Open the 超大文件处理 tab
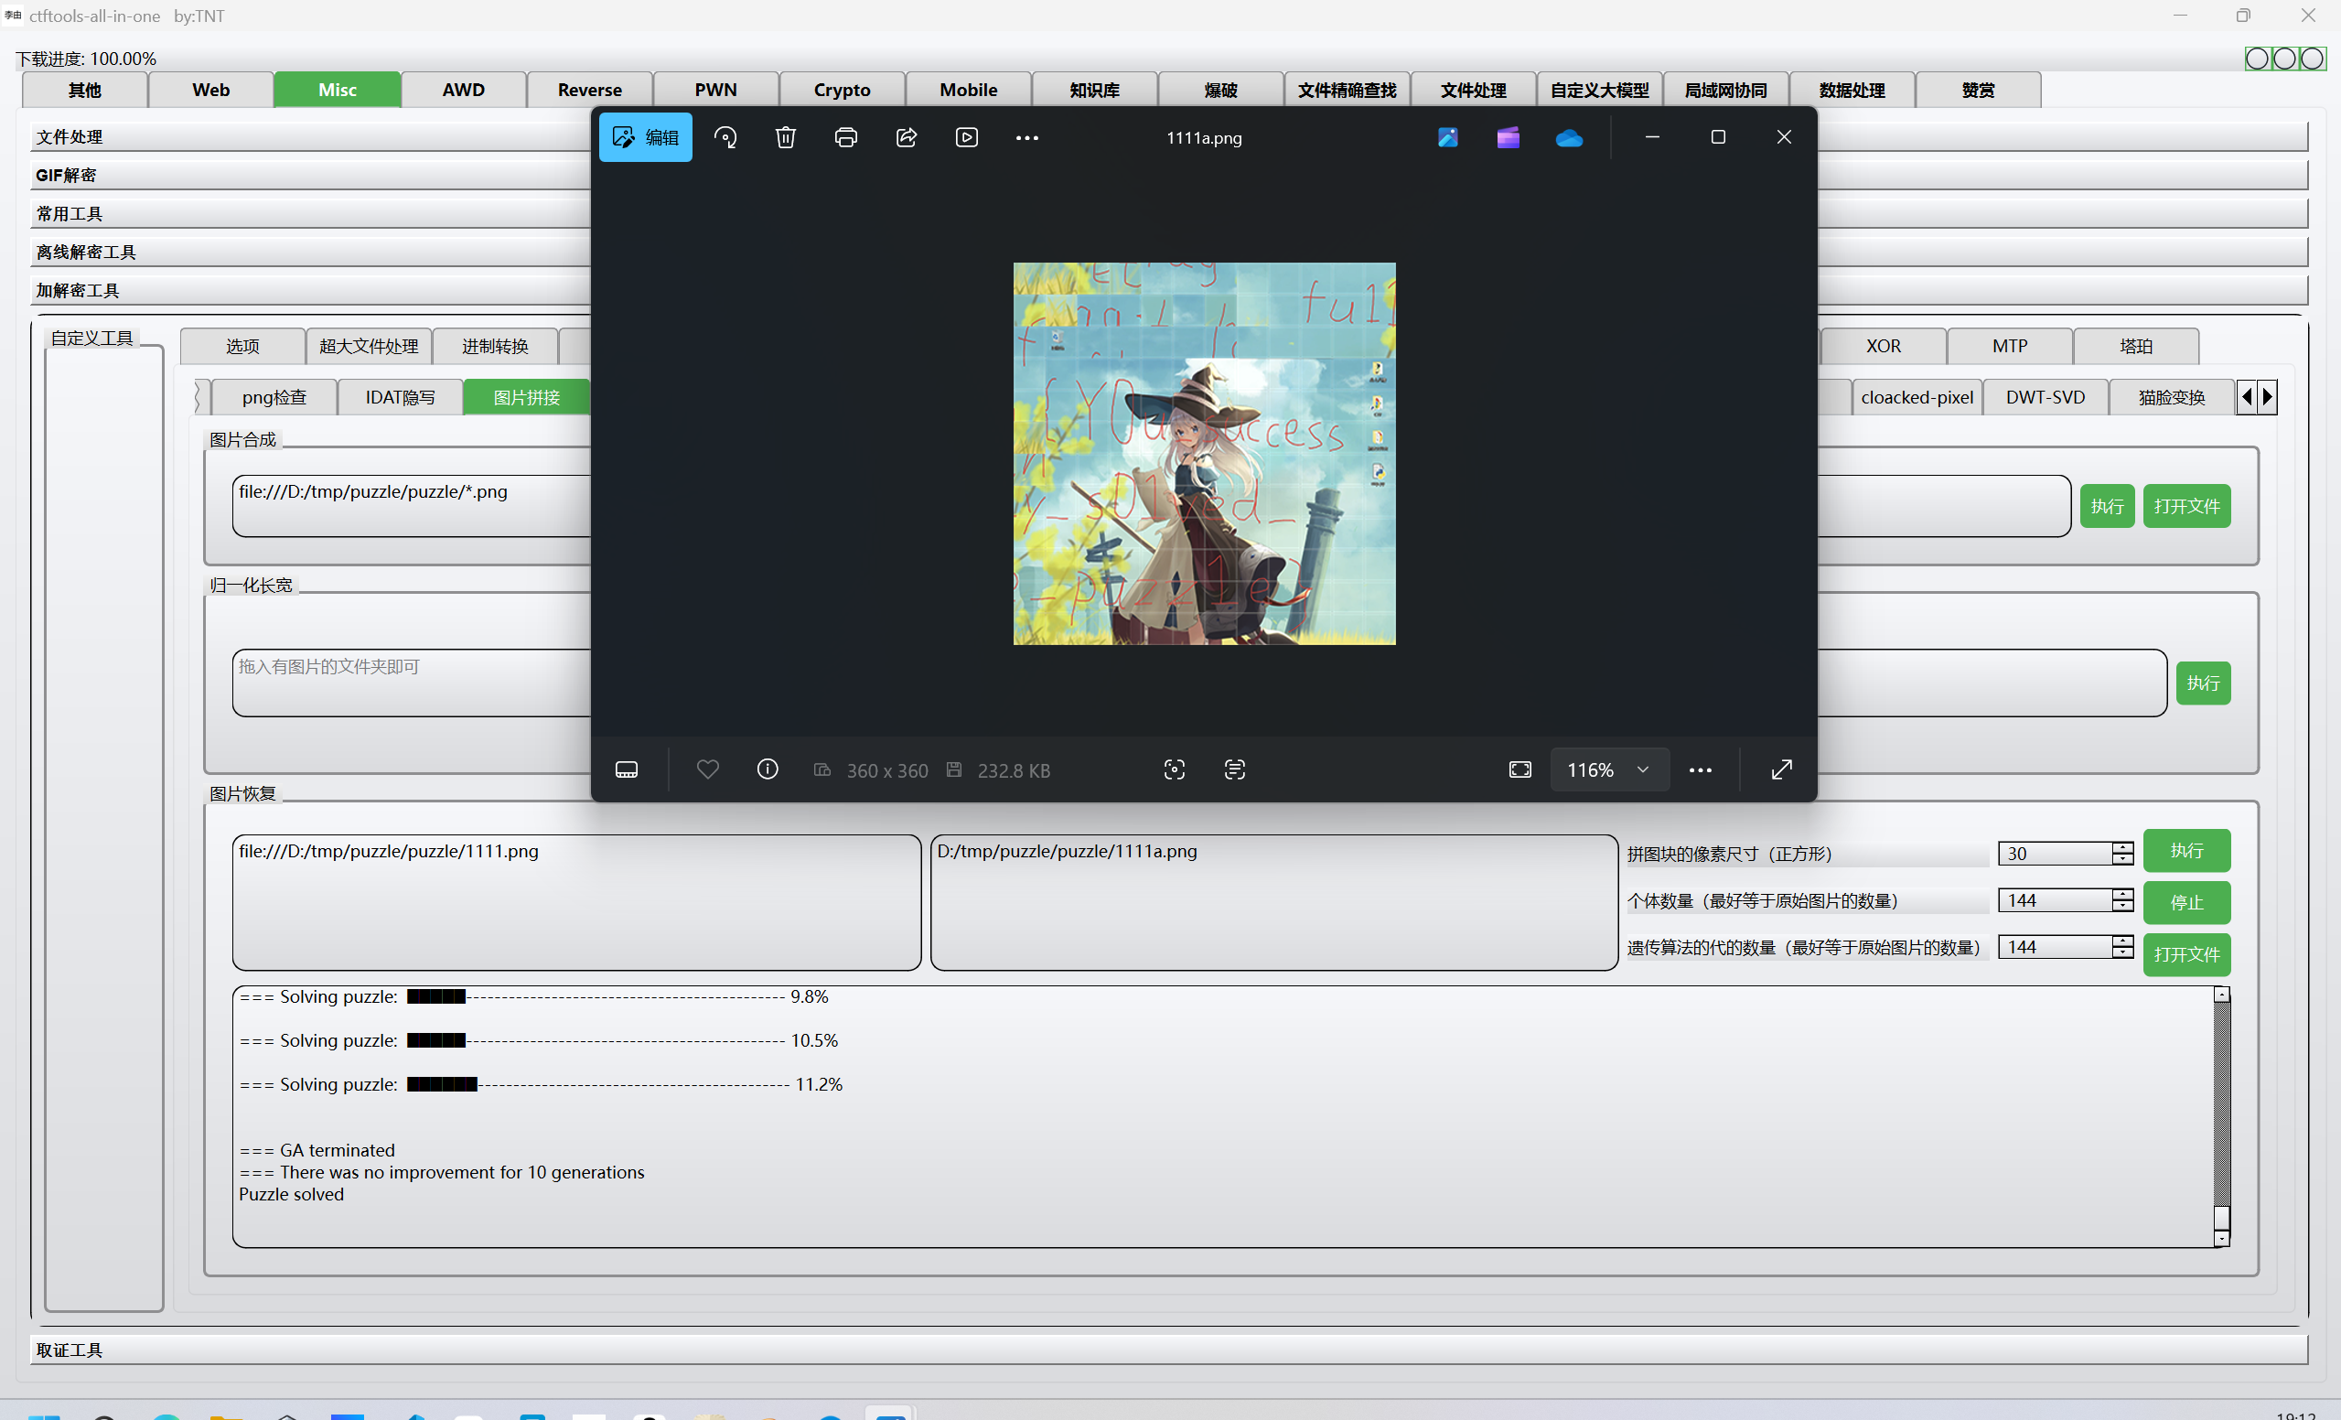This screenshot has width=2341, height=1420. [369, 346]
